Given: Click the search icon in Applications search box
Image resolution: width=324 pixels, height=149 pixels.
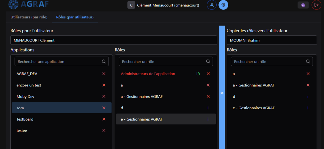Looking at the screenshot, I should pyautogui.click(x=104, y=62).
